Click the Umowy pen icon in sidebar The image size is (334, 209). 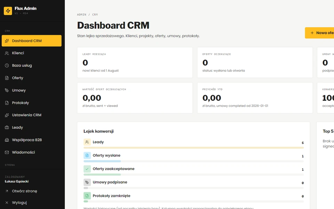[7, 90]
